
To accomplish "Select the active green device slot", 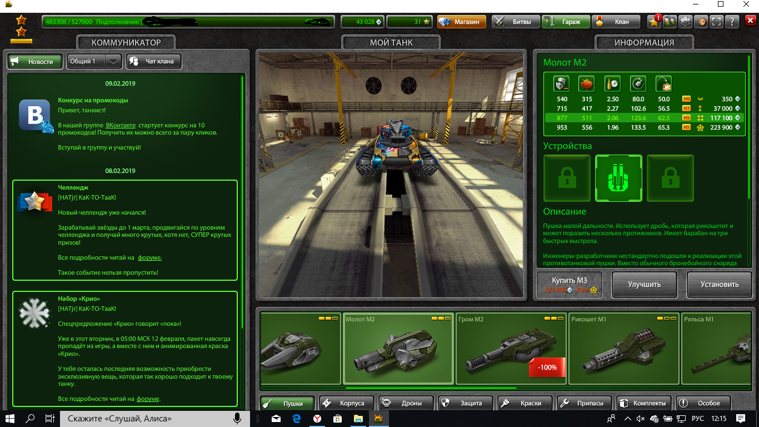I will coord(618,178).
